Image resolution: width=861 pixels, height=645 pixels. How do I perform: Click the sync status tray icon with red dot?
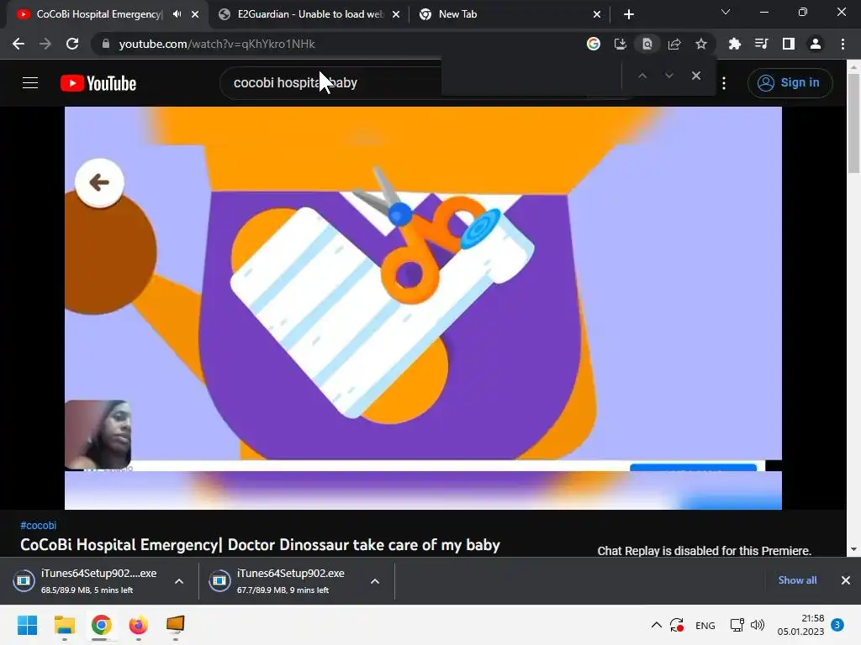(677, 625)
